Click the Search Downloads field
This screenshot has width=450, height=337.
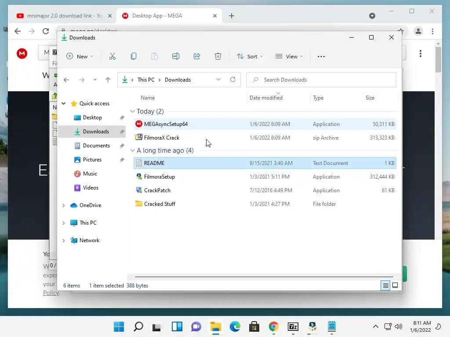321,80
